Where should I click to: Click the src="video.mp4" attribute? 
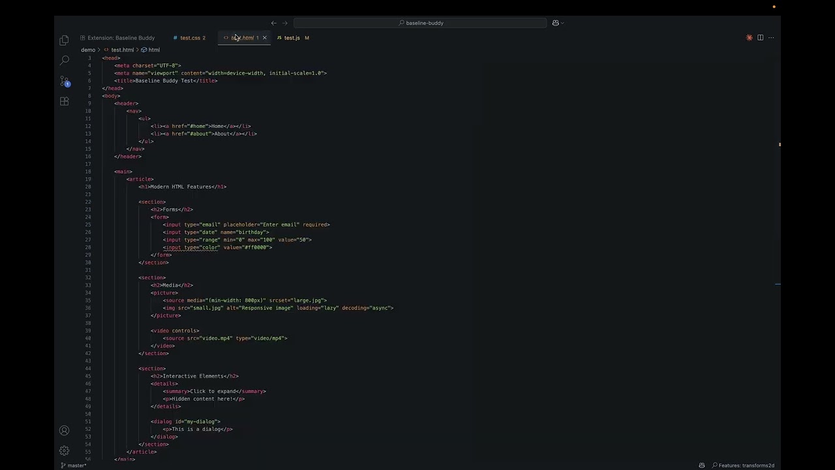tap(209, 338)
